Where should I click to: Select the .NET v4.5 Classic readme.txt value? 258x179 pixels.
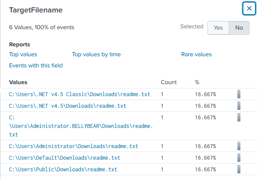(x=79, y=94)
